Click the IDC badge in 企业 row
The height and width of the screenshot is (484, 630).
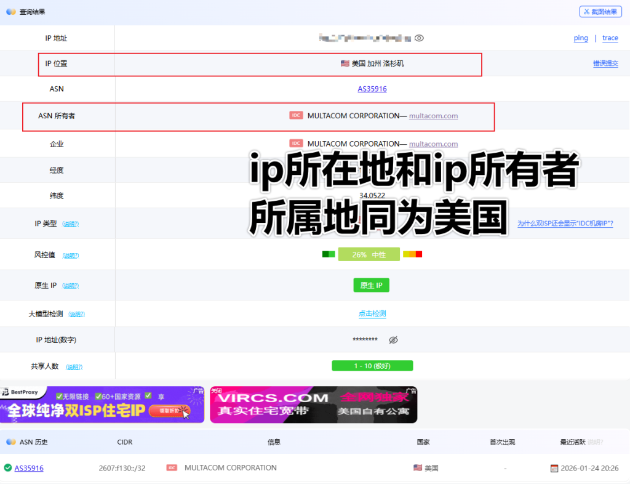(x=296, y=143)
